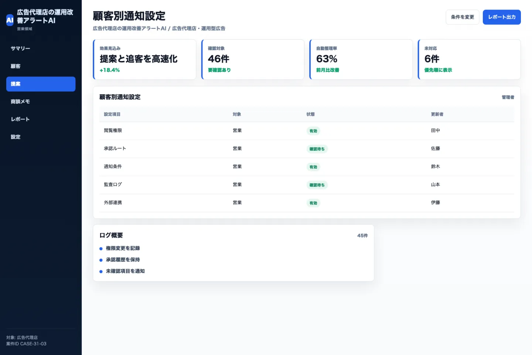
Task: Click the 権限変更を記録 log item
Action: pos(123,248)
